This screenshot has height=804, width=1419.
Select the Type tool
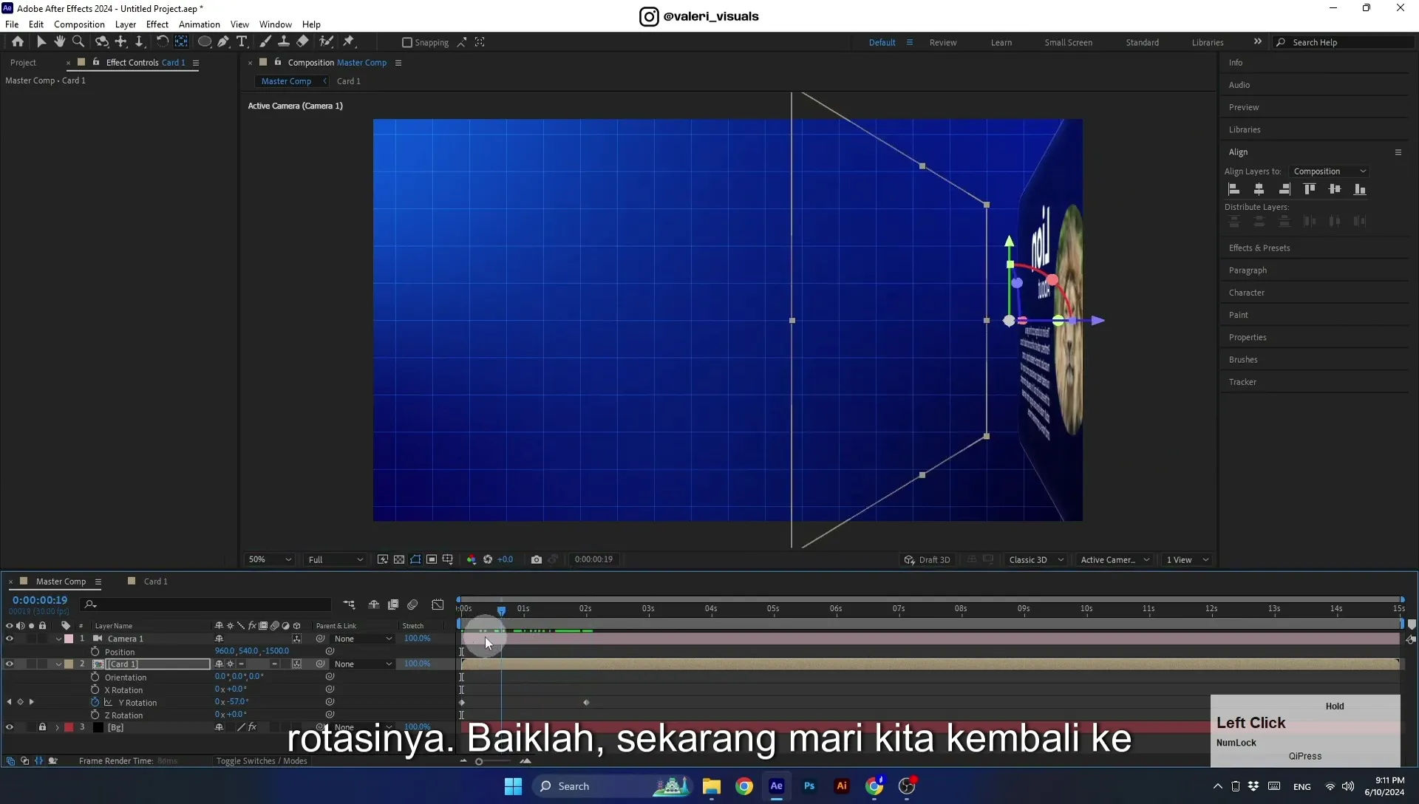[242, 42]
